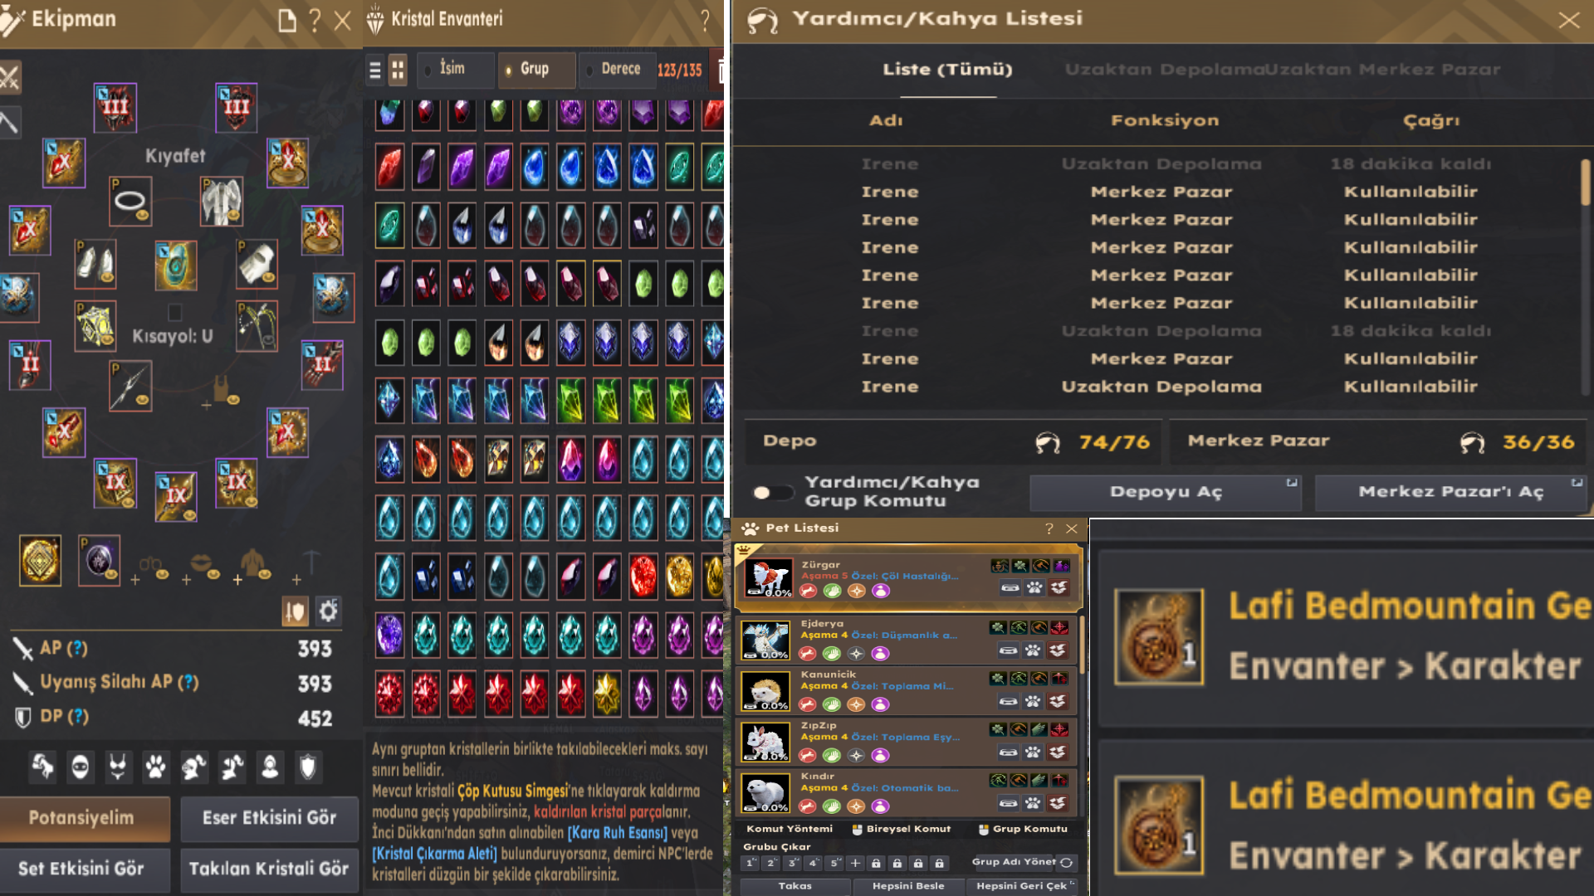This screenshot has height=896, width=1594.
Task: Select the İsim sort radio option
Action: click(455, 70)
